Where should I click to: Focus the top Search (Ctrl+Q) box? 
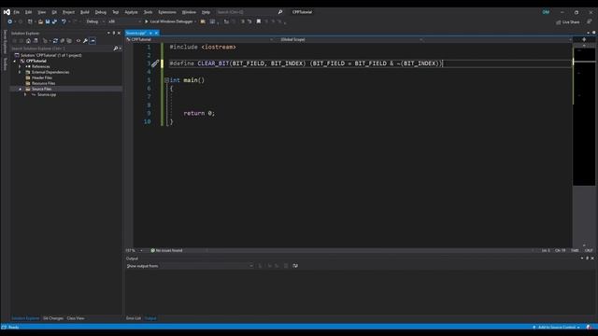249,12
